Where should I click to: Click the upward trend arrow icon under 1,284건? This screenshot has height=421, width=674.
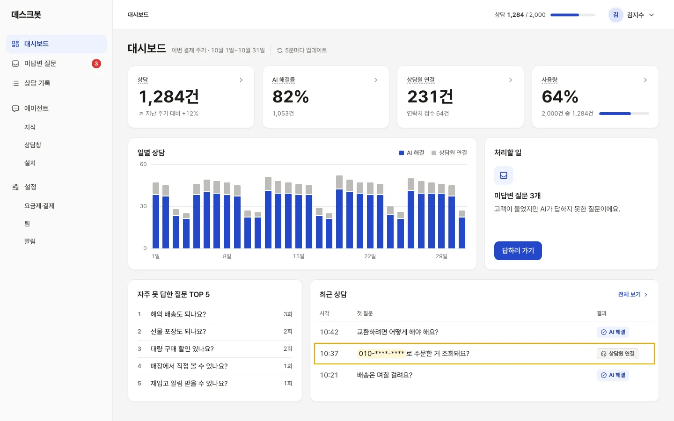pyautogui.click(x=141, y=114)
